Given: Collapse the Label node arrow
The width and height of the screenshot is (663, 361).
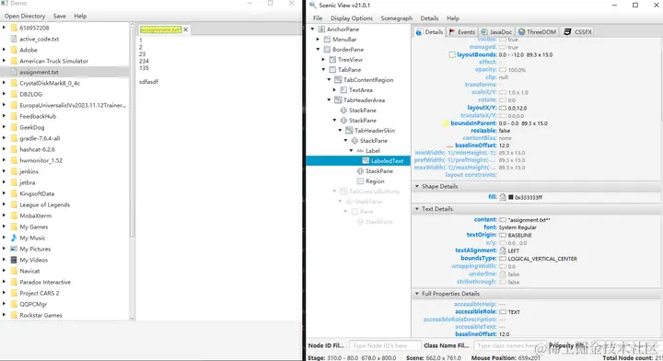Looking at the screenshot, I should [x=351, y=151].
